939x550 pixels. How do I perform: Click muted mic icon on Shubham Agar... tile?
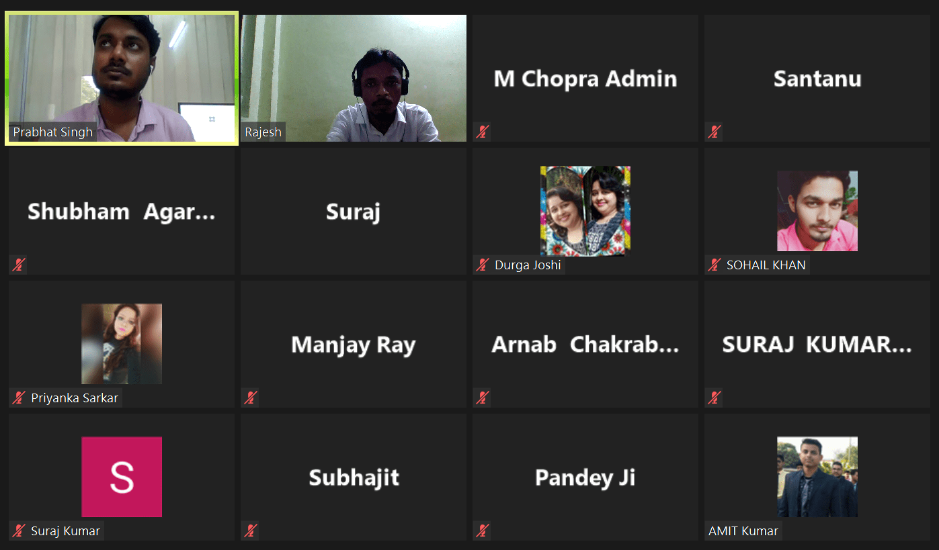[18, 265]
